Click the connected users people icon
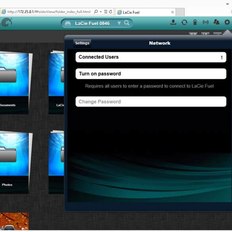 click(x=216, y=22)
